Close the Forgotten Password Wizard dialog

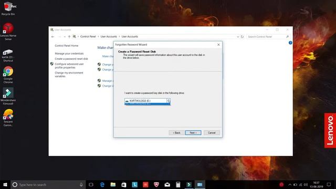(218, 45)
